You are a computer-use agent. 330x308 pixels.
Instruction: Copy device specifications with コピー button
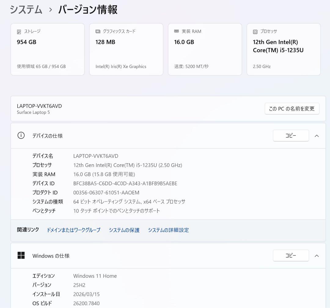(291, 136)
